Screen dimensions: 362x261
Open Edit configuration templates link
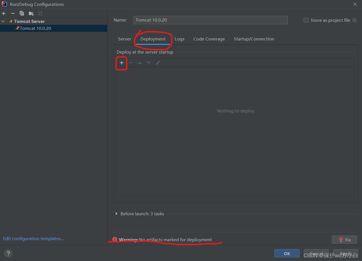33,239
